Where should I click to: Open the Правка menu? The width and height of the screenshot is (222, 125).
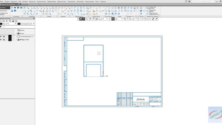pos(7,1)
